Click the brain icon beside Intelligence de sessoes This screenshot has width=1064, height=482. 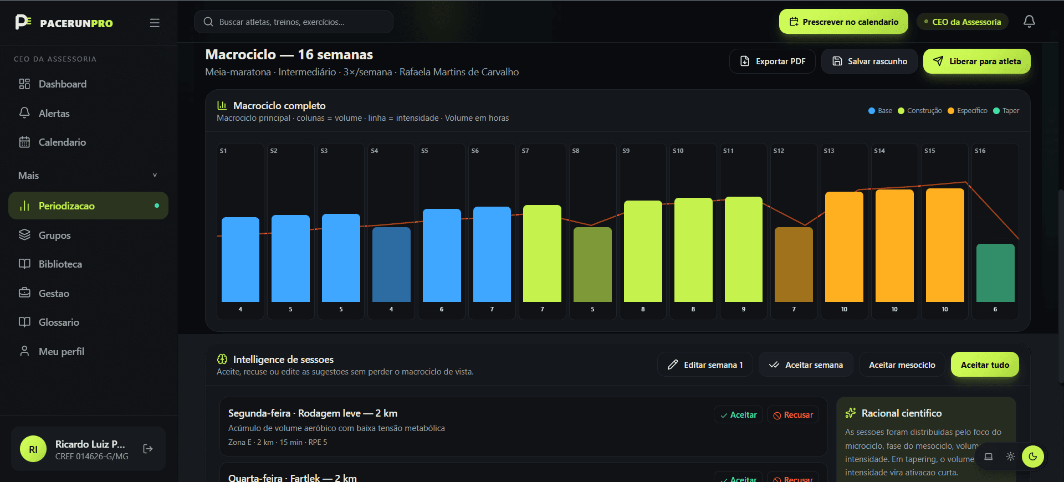pos(222,359)
